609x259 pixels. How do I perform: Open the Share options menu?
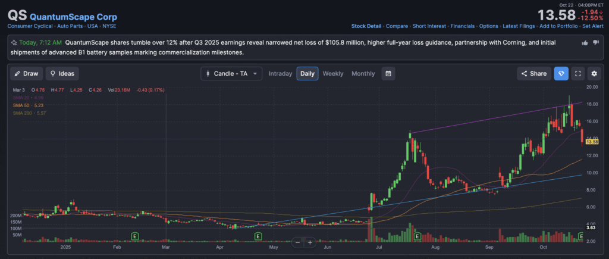(x=533, y=74)
